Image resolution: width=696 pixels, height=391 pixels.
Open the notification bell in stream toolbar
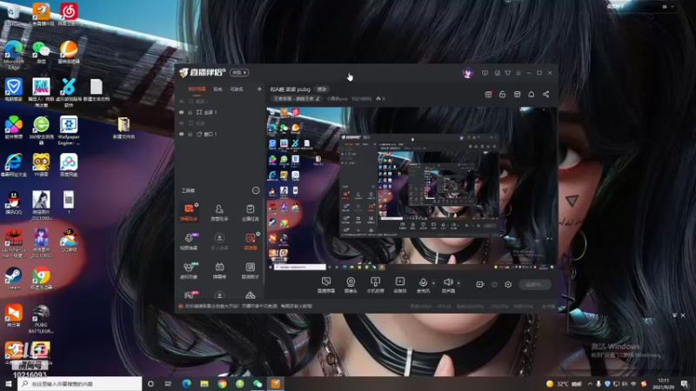(532, 95)
